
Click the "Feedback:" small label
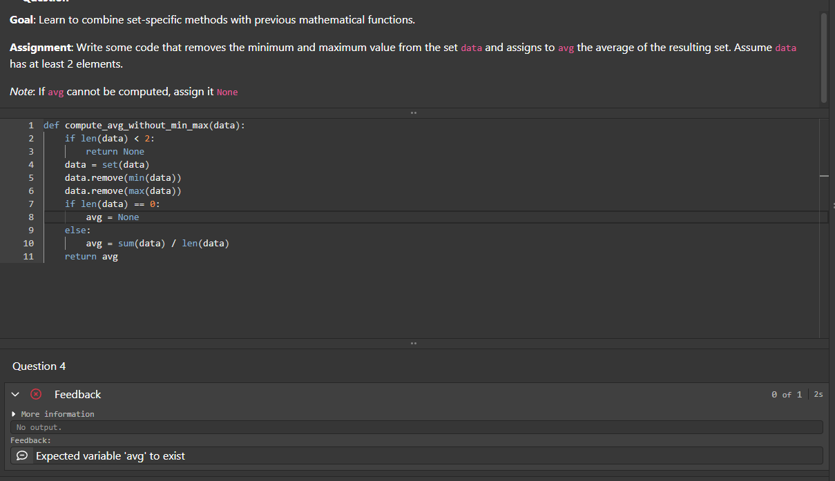click(x=30, y=440)
